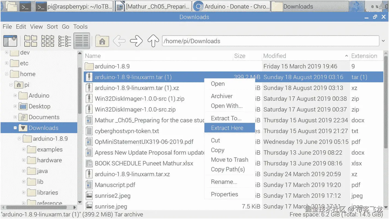The height and width of the screenshot is (219, 389).
Task: Go up to parent folder
Action: [x=153, y=41]
